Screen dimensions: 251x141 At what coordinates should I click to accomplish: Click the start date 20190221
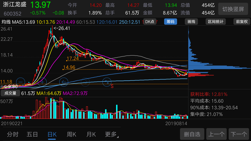point(12,124)
